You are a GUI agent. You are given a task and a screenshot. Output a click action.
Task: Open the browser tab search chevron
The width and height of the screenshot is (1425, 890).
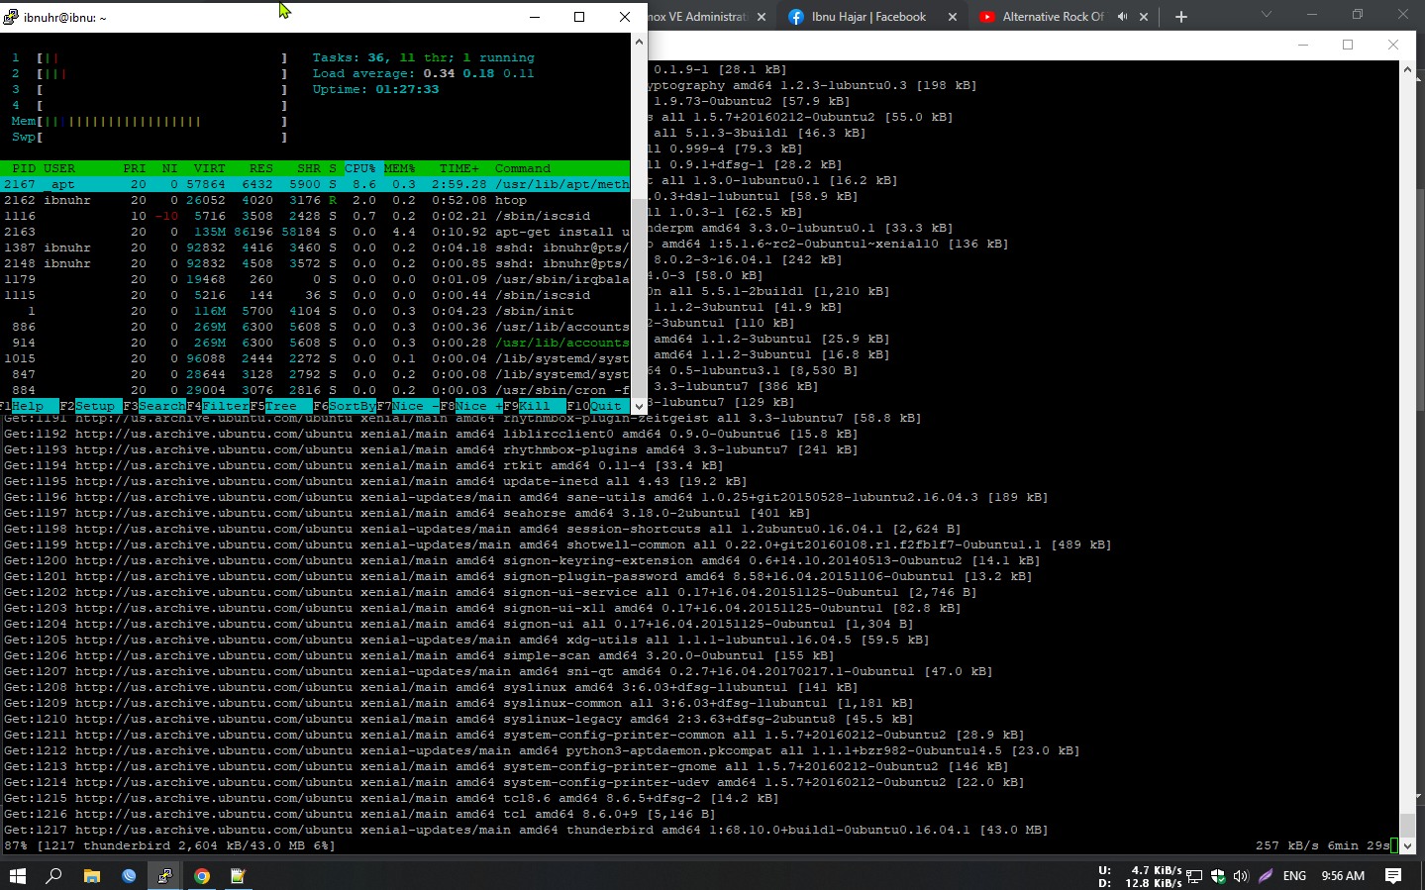coord(1265,16)
